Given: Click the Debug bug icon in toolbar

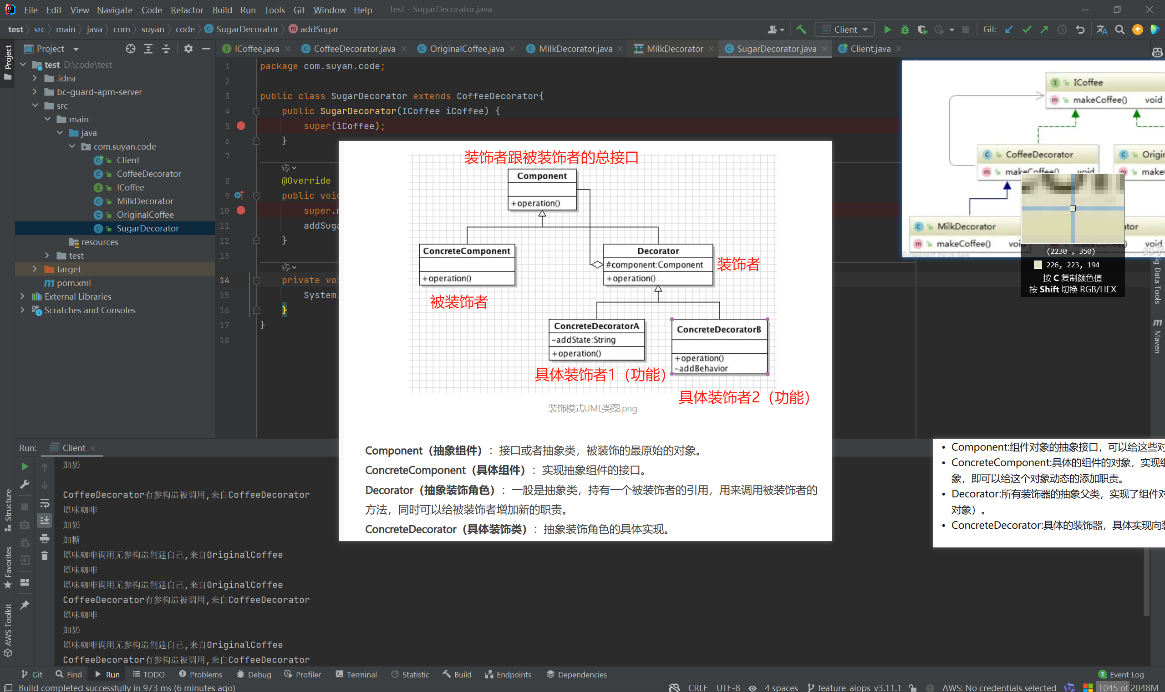Looking at the screenshot, I should pos(905,30).
